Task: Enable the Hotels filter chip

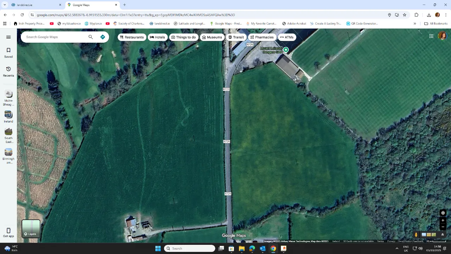Action: [x=157, y=37]
